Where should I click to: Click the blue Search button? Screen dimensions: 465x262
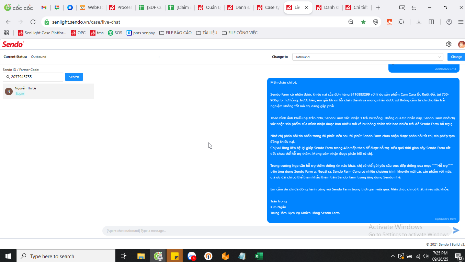coord(74,77)
